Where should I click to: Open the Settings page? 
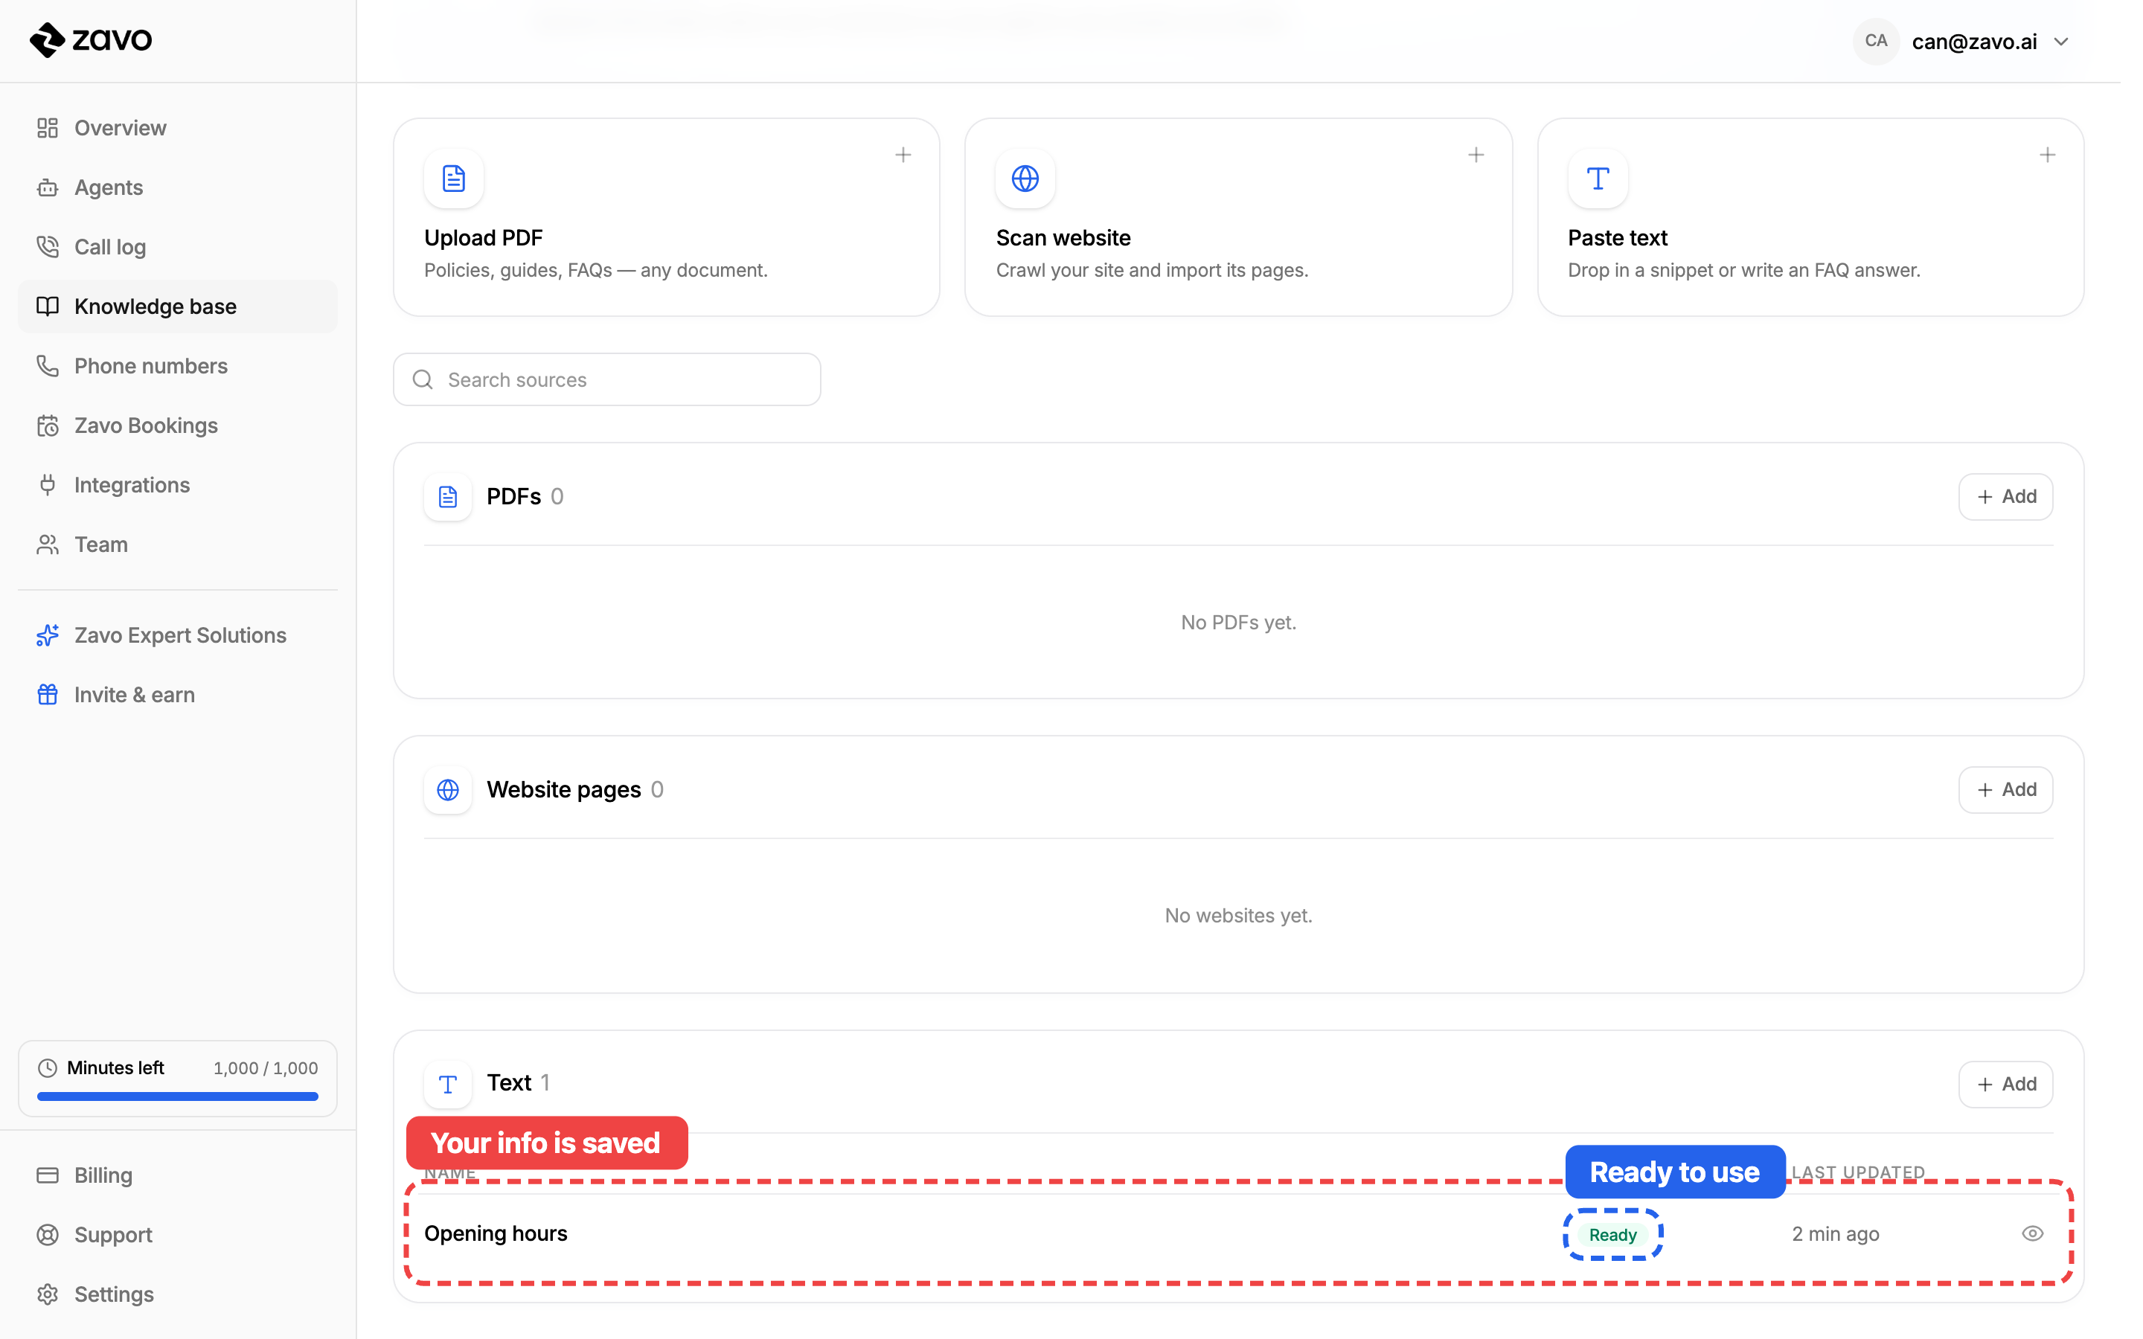177,1294
